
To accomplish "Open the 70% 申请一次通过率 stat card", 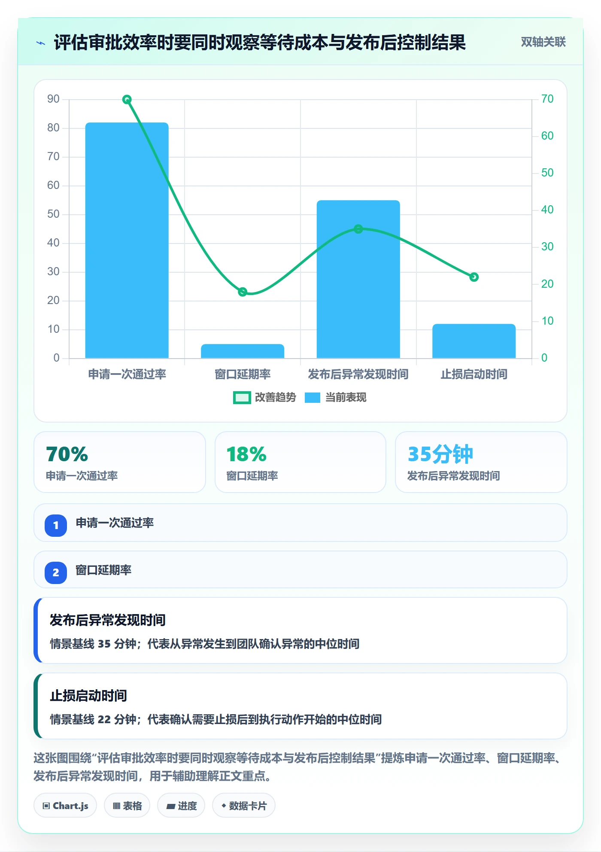I will coord(120,462).
